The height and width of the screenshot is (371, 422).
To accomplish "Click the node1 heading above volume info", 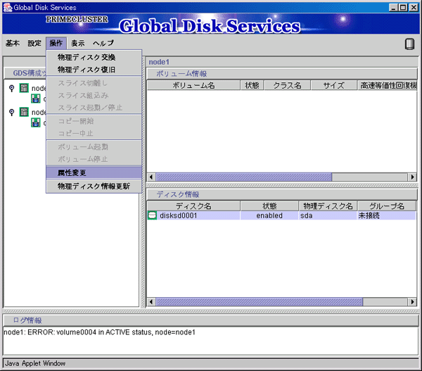I will (159, 62).
